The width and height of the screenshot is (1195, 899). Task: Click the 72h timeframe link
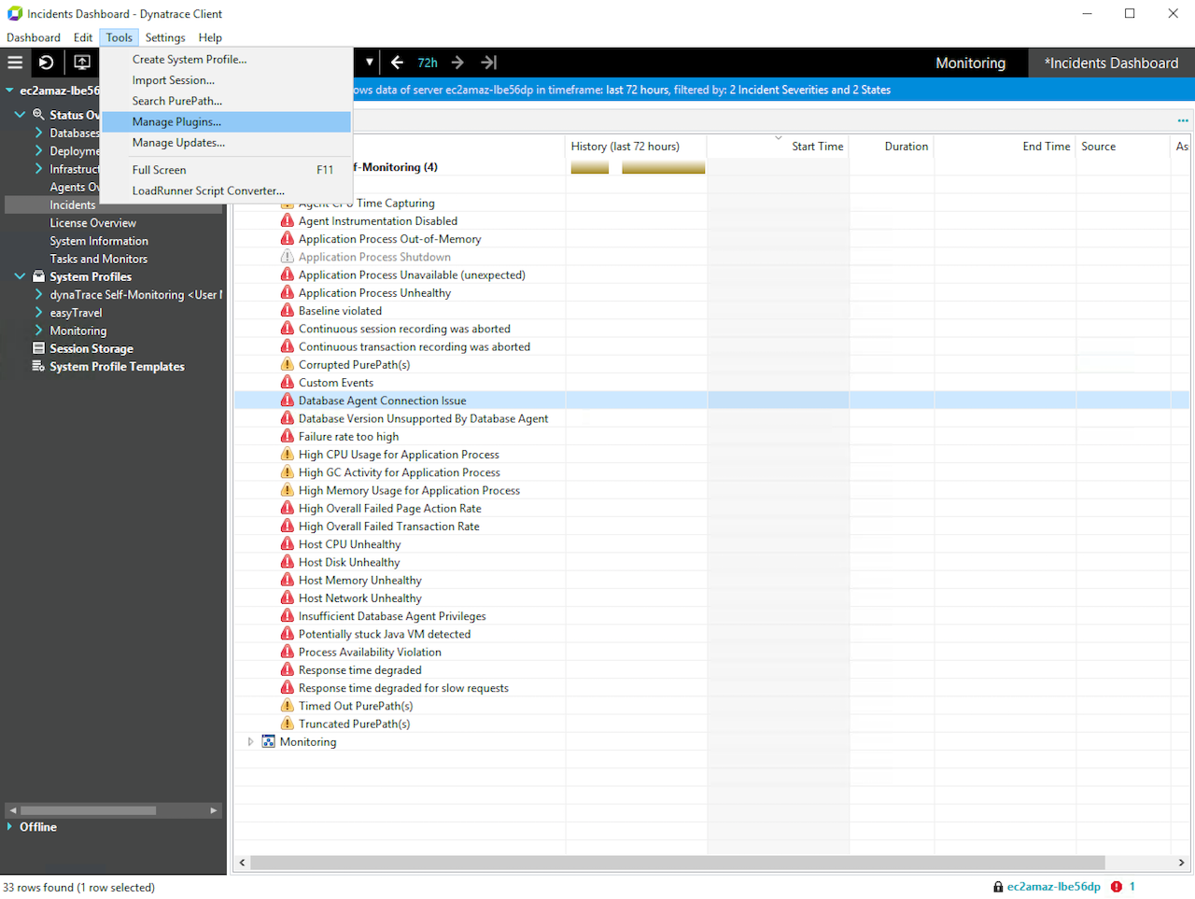point(428,63)
